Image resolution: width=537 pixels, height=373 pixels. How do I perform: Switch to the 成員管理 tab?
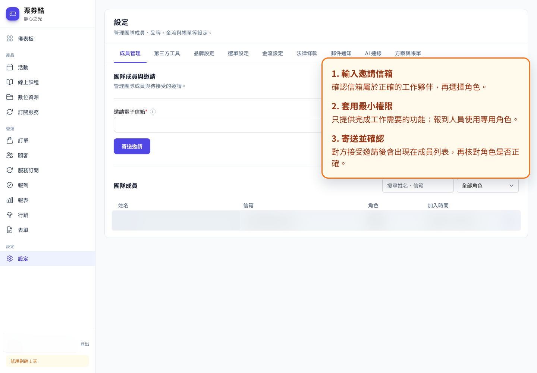(x=130, y=53)
